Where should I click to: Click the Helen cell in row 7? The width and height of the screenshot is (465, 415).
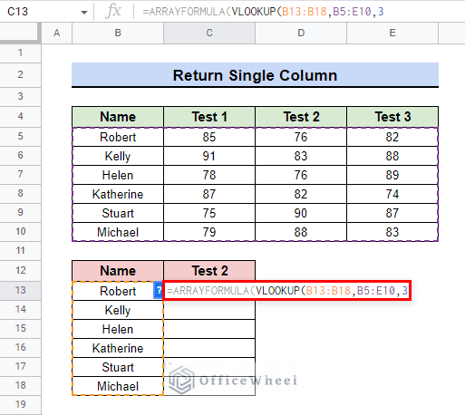click(118, 175)
